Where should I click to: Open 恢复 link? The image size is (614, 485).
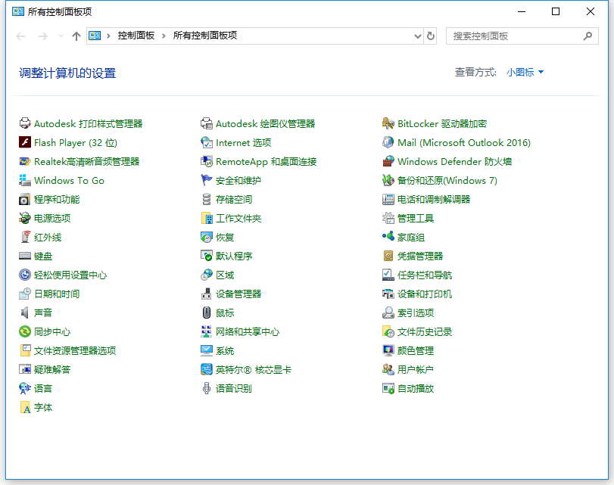(225, 238)
